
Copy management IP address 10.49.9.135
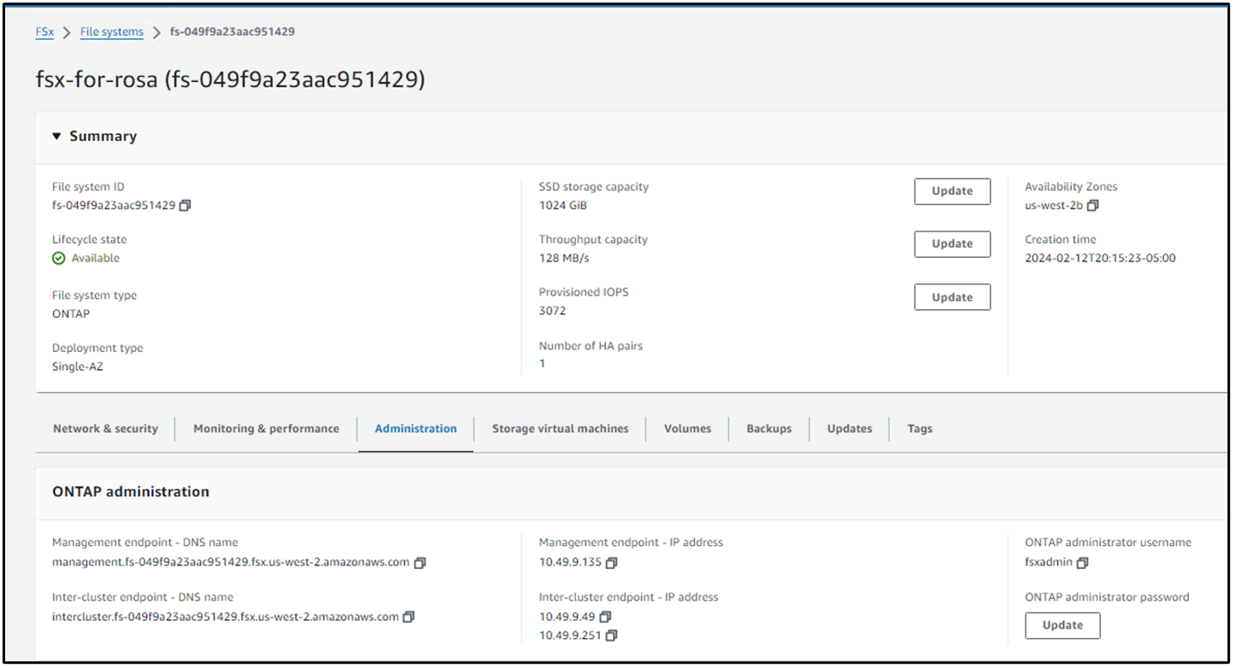click(611, 563)
